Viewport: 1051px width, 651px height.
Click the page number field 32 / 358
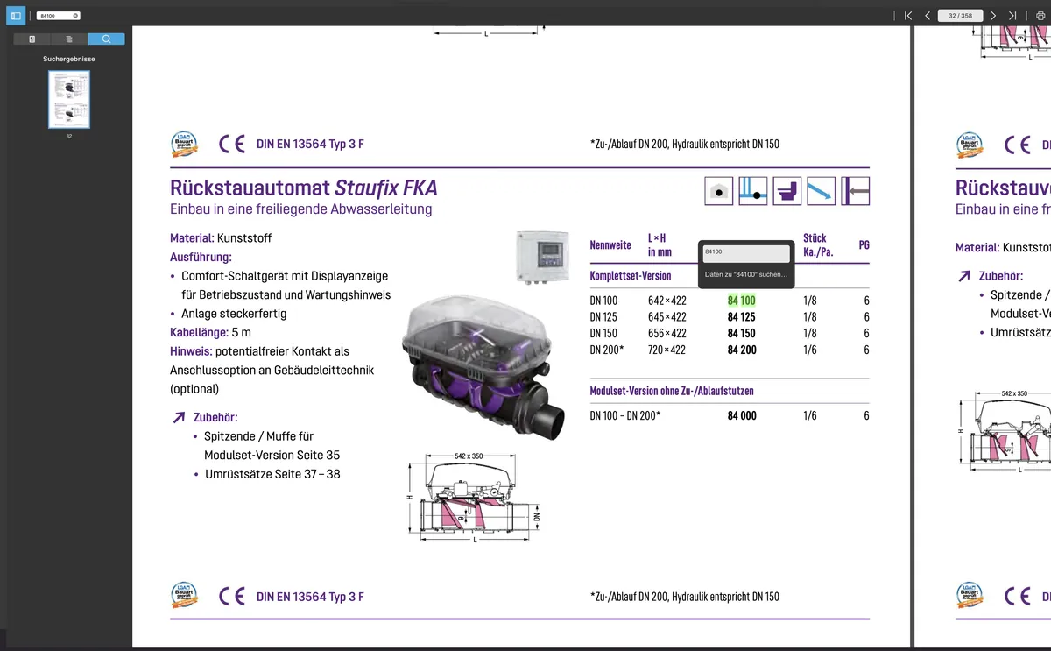(x=960, y=16)
